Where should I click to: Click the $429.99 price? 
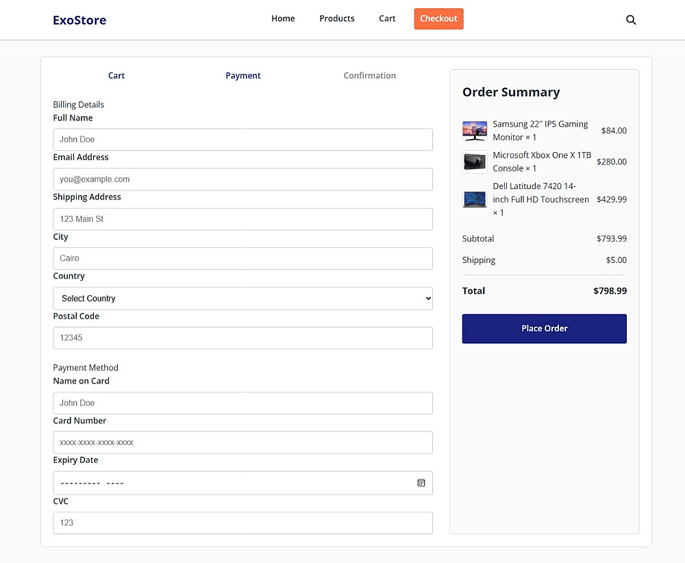pyautogui.click(x=611, y=199)
